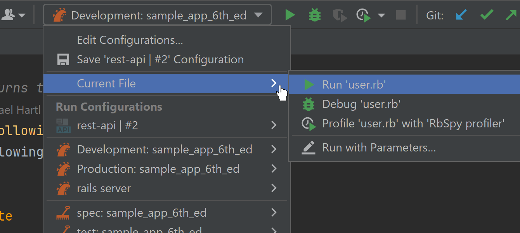520x233 pixels.
Task: Click the blue Git Update Project arrow
Action: click(x=461, y=16)
